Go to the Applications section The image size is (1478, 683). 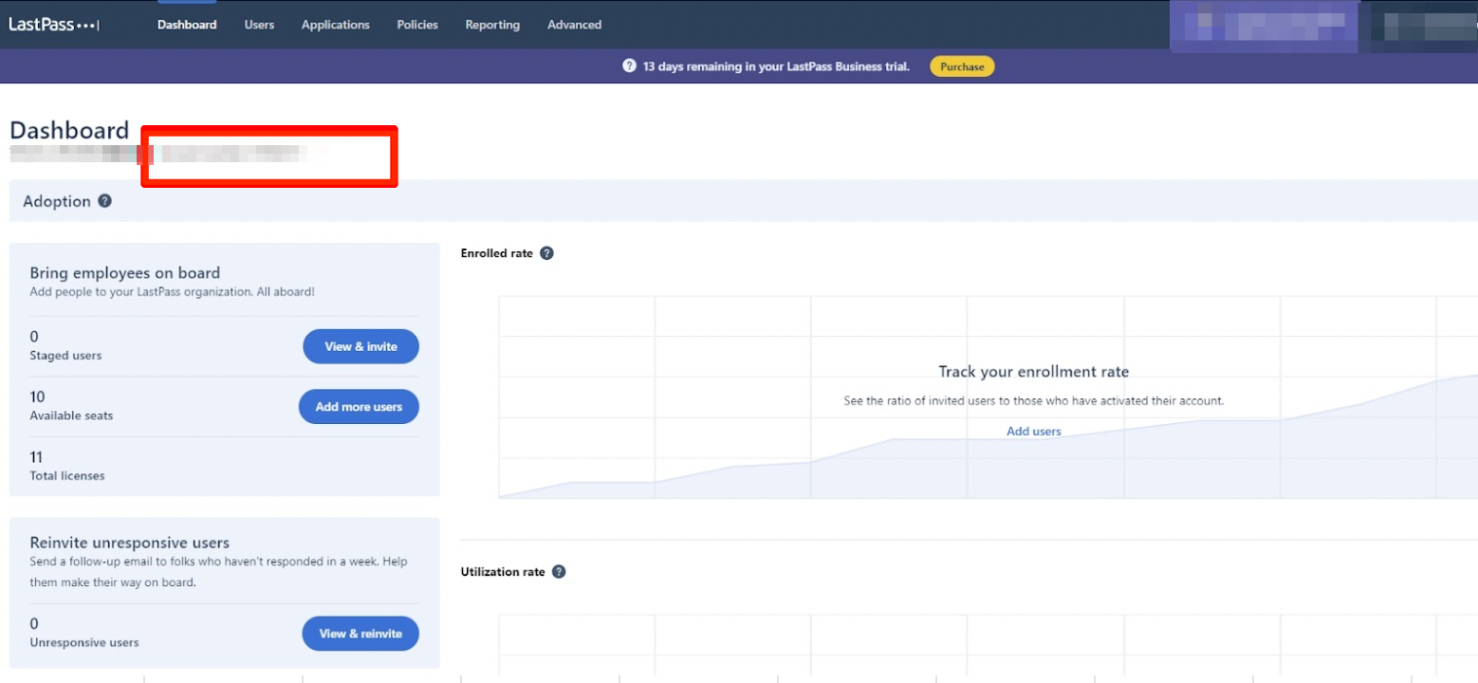(x=336, y=25)
